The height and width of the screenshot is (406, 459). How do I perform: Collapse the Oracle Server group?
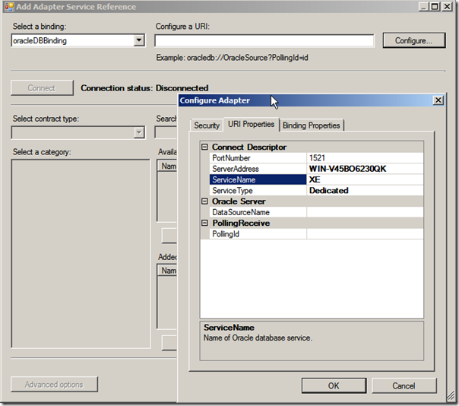tap(204, 201)
